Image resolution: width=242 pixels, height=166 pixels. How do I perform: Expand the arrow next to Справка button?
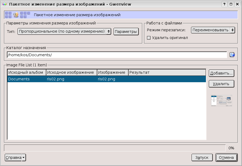(x=24, y=158)
